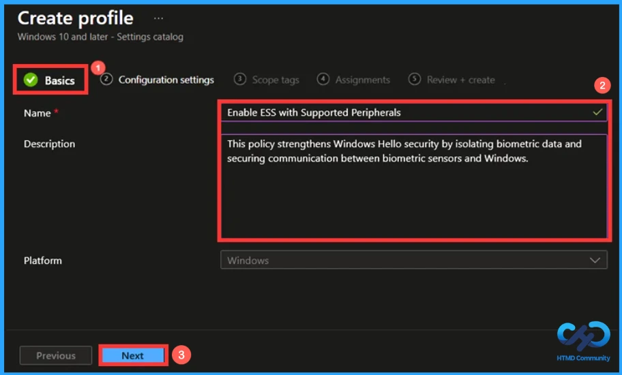Click the Previous button
Viewport: 622px width, 375px height.
click(x=56, y=355)
